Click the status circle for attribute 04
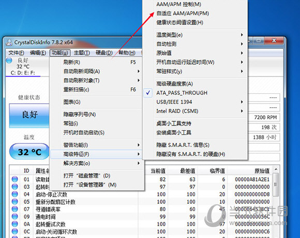The image size is (300, 238). 14,194
